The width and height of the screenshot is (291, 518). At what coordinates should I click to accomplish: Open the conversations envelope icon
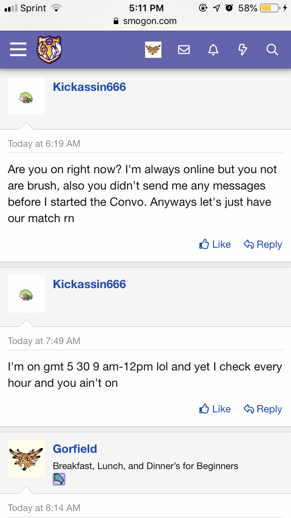pos(184,50)
